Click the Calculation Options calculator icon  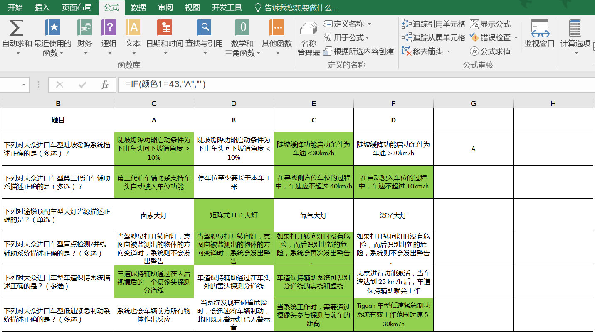click(x=575, y=28)
